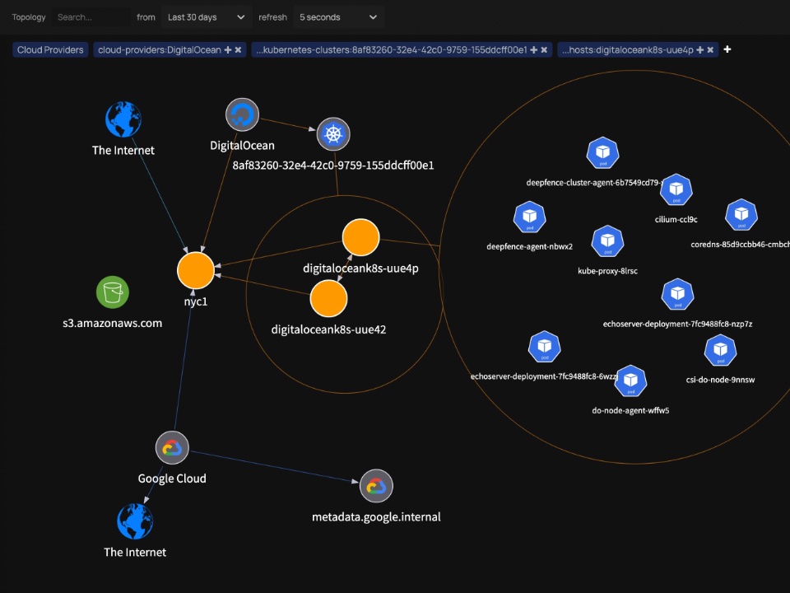This screenshot has height=593, width=790.
Task: Add a new filter with trailing plus icon
Action: click(727, 49)
